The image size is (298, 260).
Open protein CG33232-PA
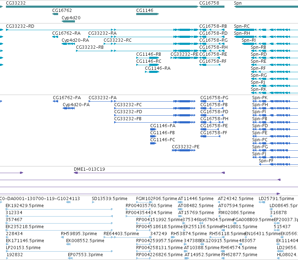pos(103,98)
